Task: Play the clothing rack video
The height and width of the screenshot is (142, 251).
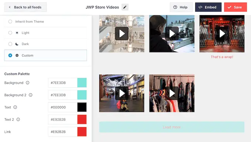Action: coord(172,93)
